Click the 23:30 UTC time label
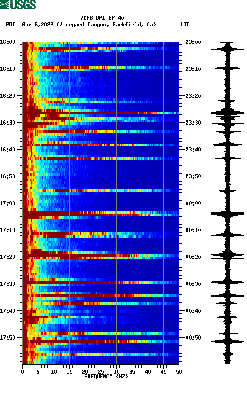 pyautogui.click(x=193, y=123)
